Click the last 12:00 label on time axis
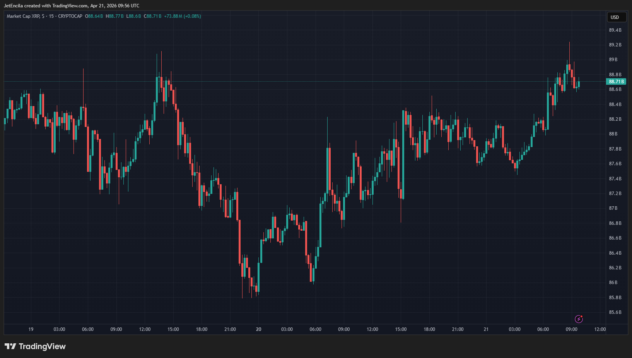This screenshot has height=358, width=632. (x=600, y=329)
